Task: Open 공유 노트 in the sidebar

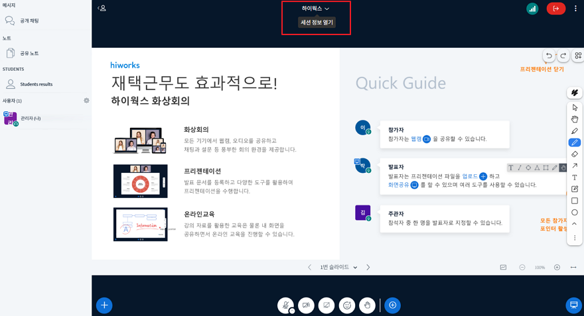Action: point(29,53)
